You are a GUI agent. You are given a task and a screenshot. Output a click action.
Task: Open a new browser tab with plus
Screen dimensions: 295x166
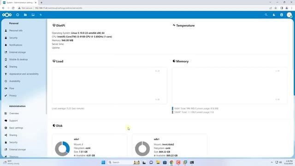tap(41, 3)
